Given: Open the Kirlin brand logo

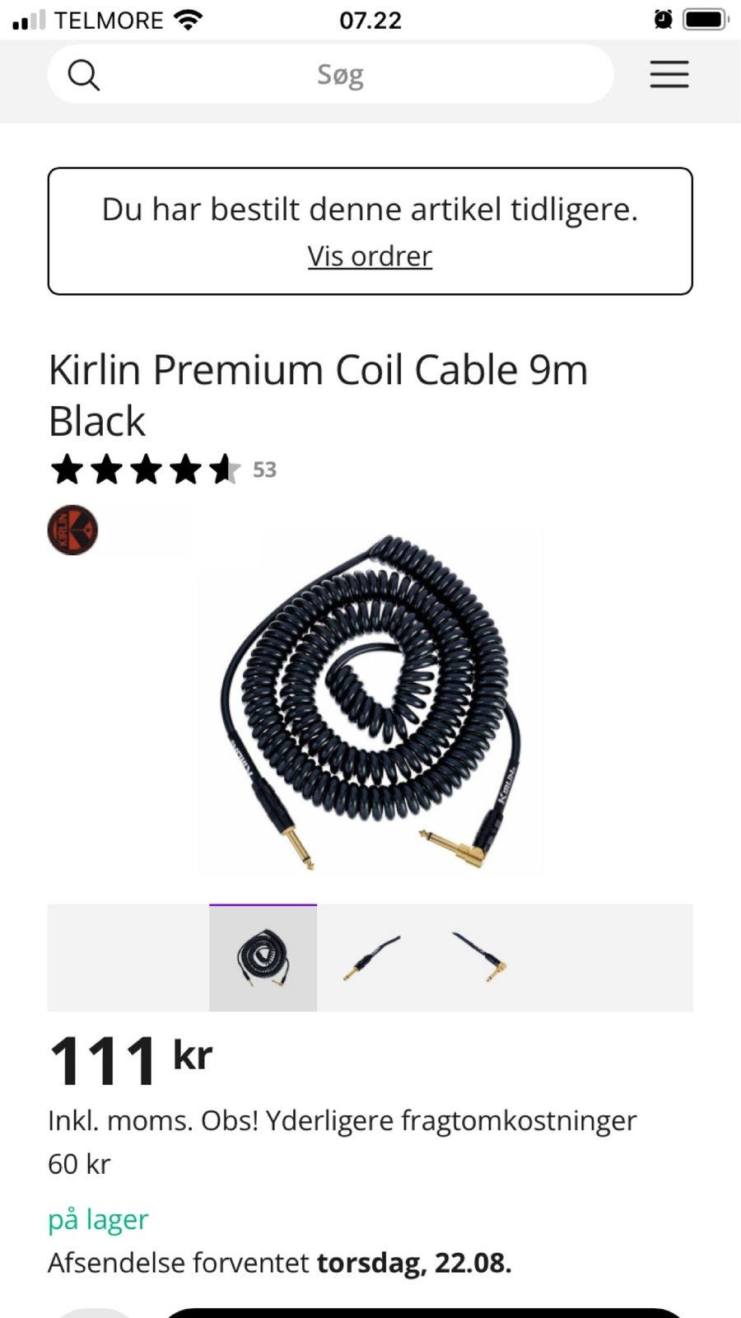Looking at the screenshot, I should pyautogui.click(x=72, y=530).
